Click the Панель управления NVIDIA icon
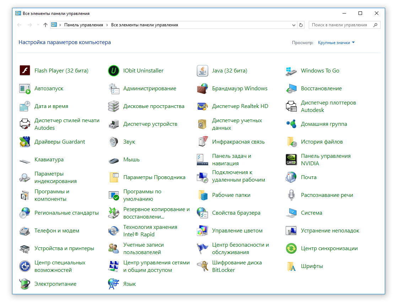 pyautogui.click(x=291, y=160)
